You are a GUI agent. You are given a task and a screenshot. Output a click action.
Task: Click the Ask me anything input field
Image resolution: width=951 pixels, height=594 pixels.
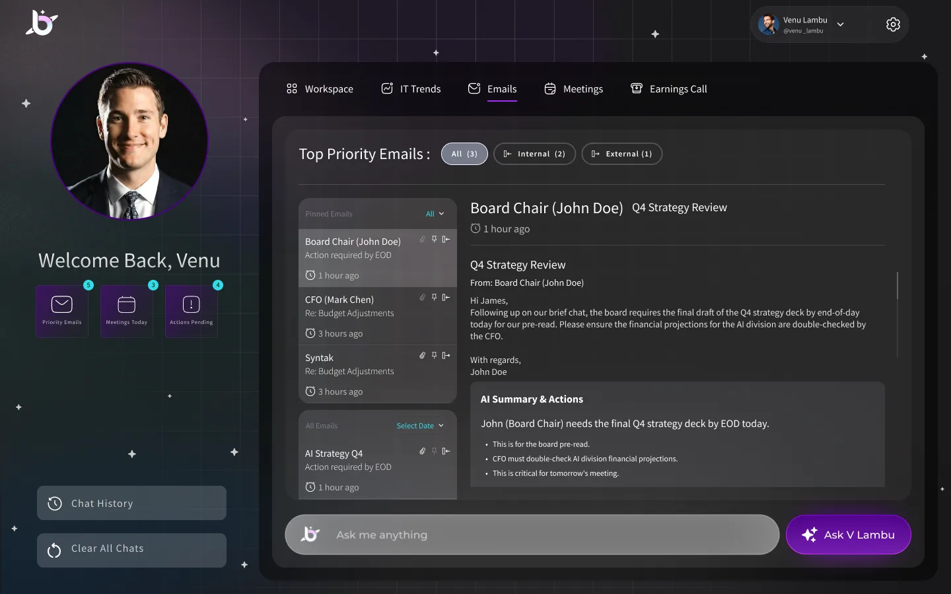(x=532, y=535)
